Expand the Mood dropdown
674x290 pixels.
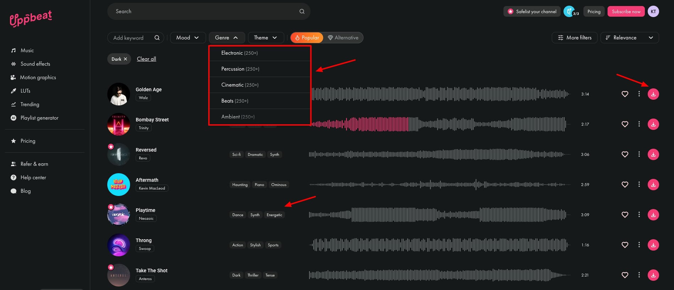(x=188, y=38)
